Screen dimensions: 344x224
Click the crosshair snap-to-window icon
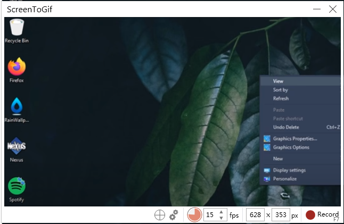[160, 215]
